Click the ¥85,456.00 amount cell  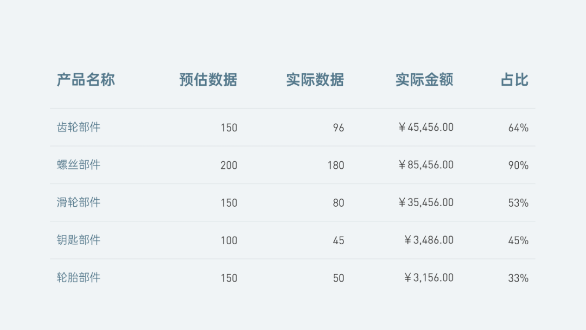[x=426, y=165]
